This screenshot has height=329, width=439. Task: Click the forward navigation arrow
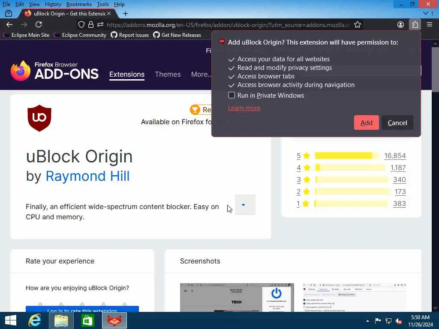tap(24, 24)
